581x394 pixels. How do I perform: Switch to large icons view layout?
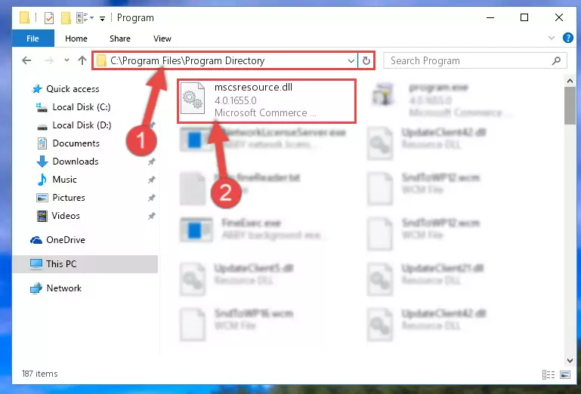565,374
